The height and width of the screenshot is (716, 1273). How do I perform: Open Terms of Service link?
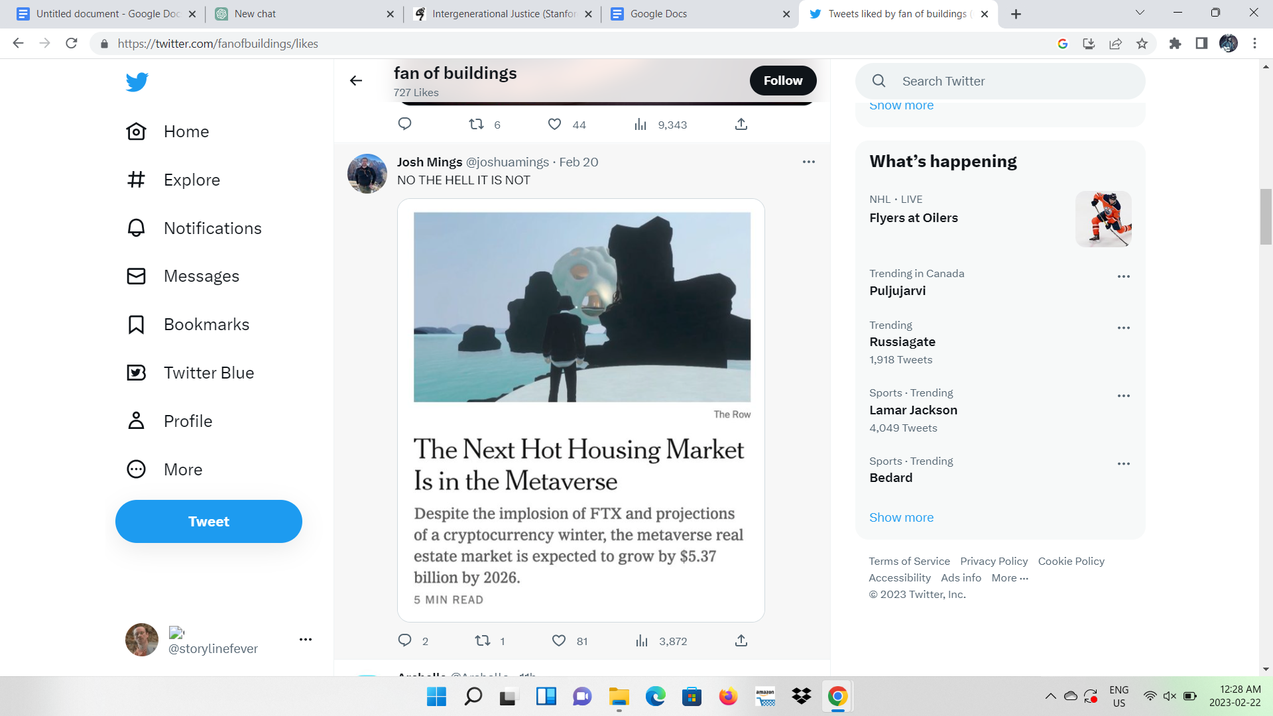coord(909,562)
